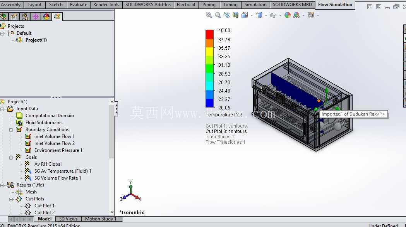Select SG Av Temperature (Fluid) 1 goal
The width and height of the screenshot is (406, 227).
point(63,171)
